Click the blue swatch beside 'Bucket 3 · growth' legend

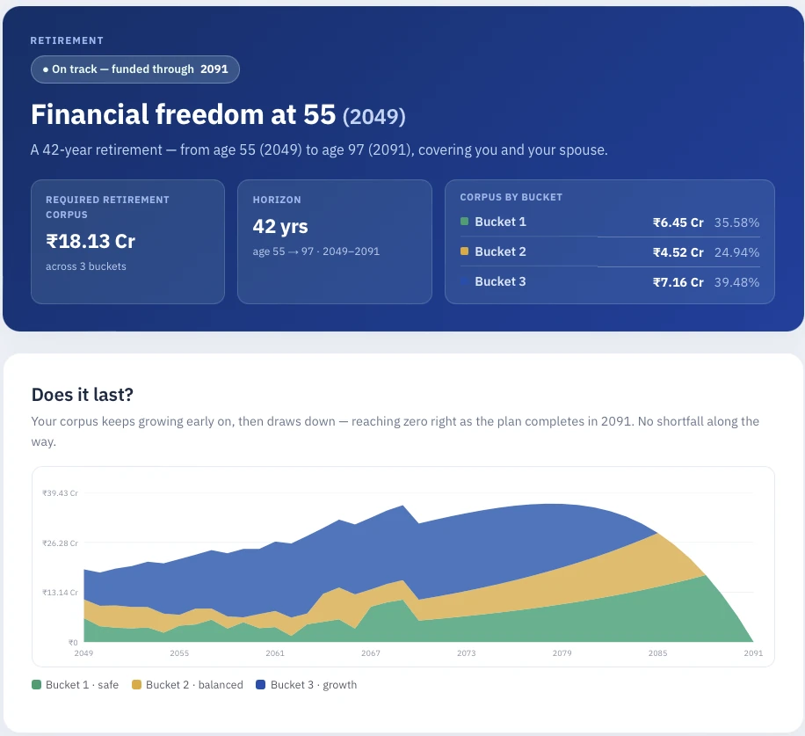coord(261,685)
